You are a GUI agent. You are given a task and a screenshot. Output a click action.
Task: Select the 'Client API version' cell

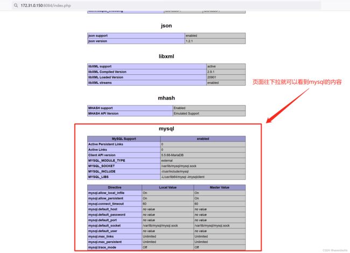tap(124, 155)
